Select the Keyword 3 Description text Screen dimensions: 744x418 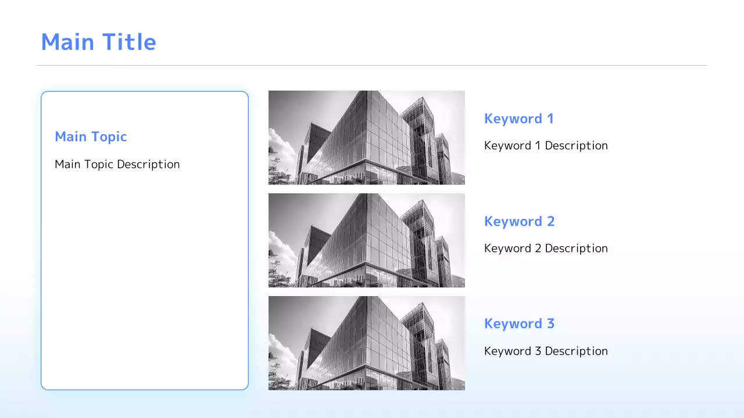(546, 351)
